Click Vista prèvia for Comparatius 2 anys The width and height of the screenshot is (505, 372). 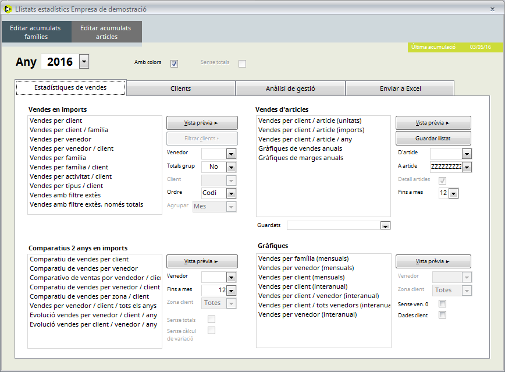pos(202,261)
